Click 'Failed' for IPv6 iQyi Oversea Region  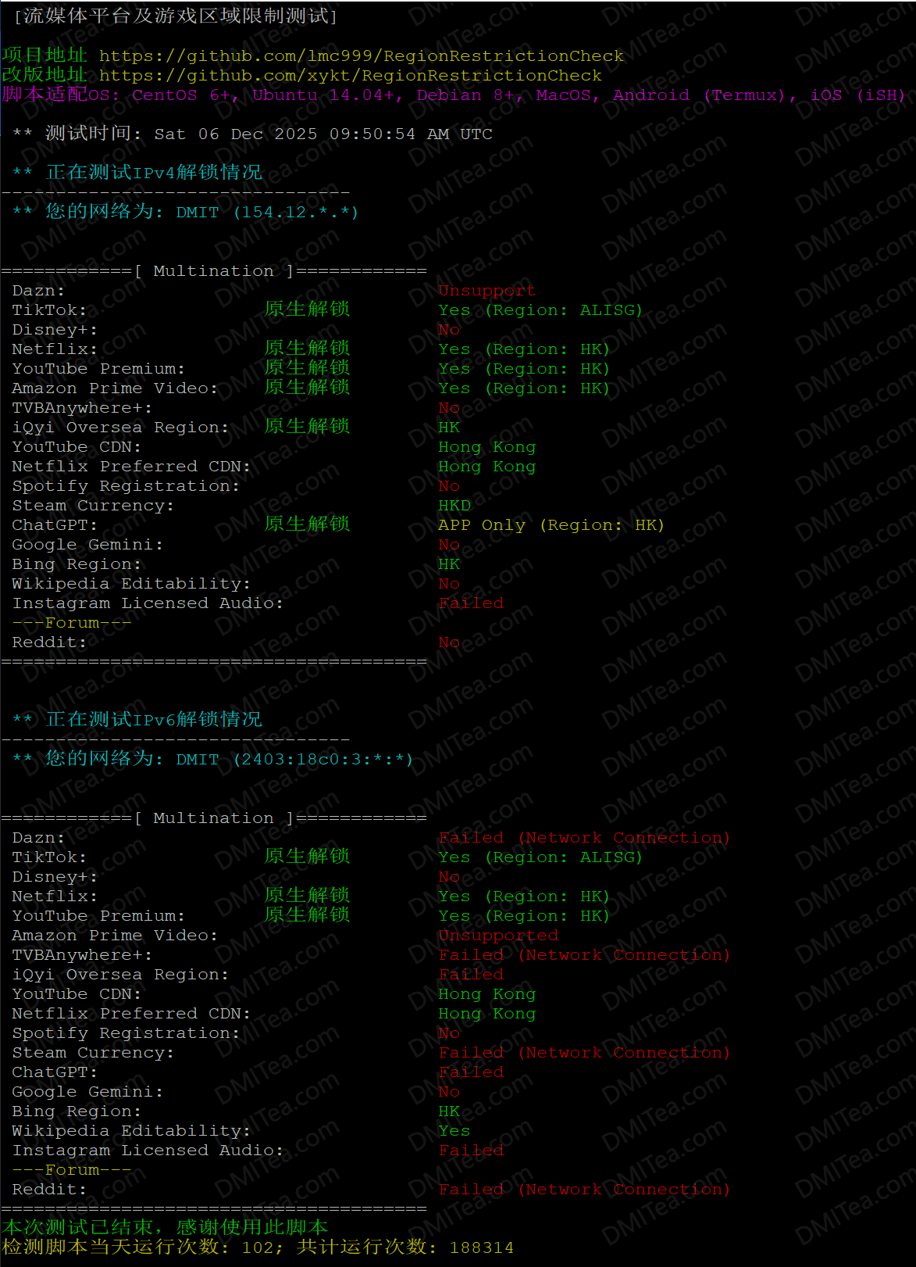pos(471,974)
